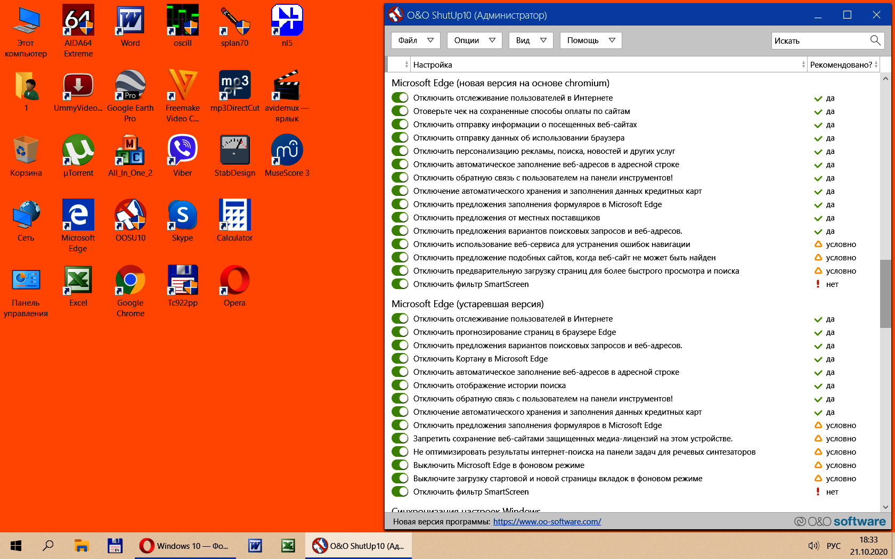895x559 pixels.
Task: Toggle 'Отключить отправку информации о посещенных веб-сайтах' switch
Action: pos(400,125)
